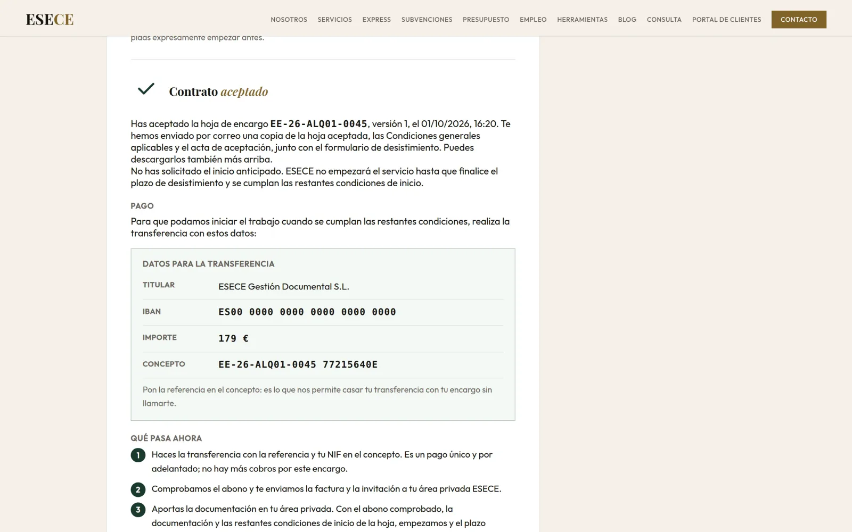The width and height of the screenshot is (852, 532).
Task: Click the 'No has solicitado el inicio anticipado' sentence
Action: (314, 177)
